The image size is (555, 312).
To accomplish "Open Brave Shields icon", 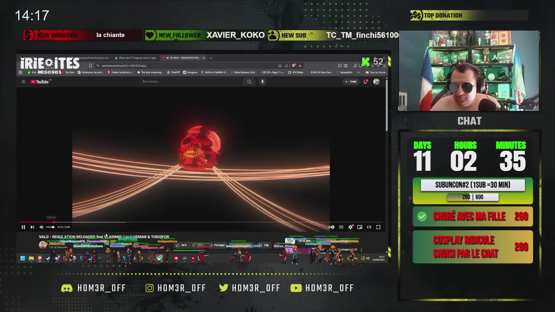I will [294, 65].
